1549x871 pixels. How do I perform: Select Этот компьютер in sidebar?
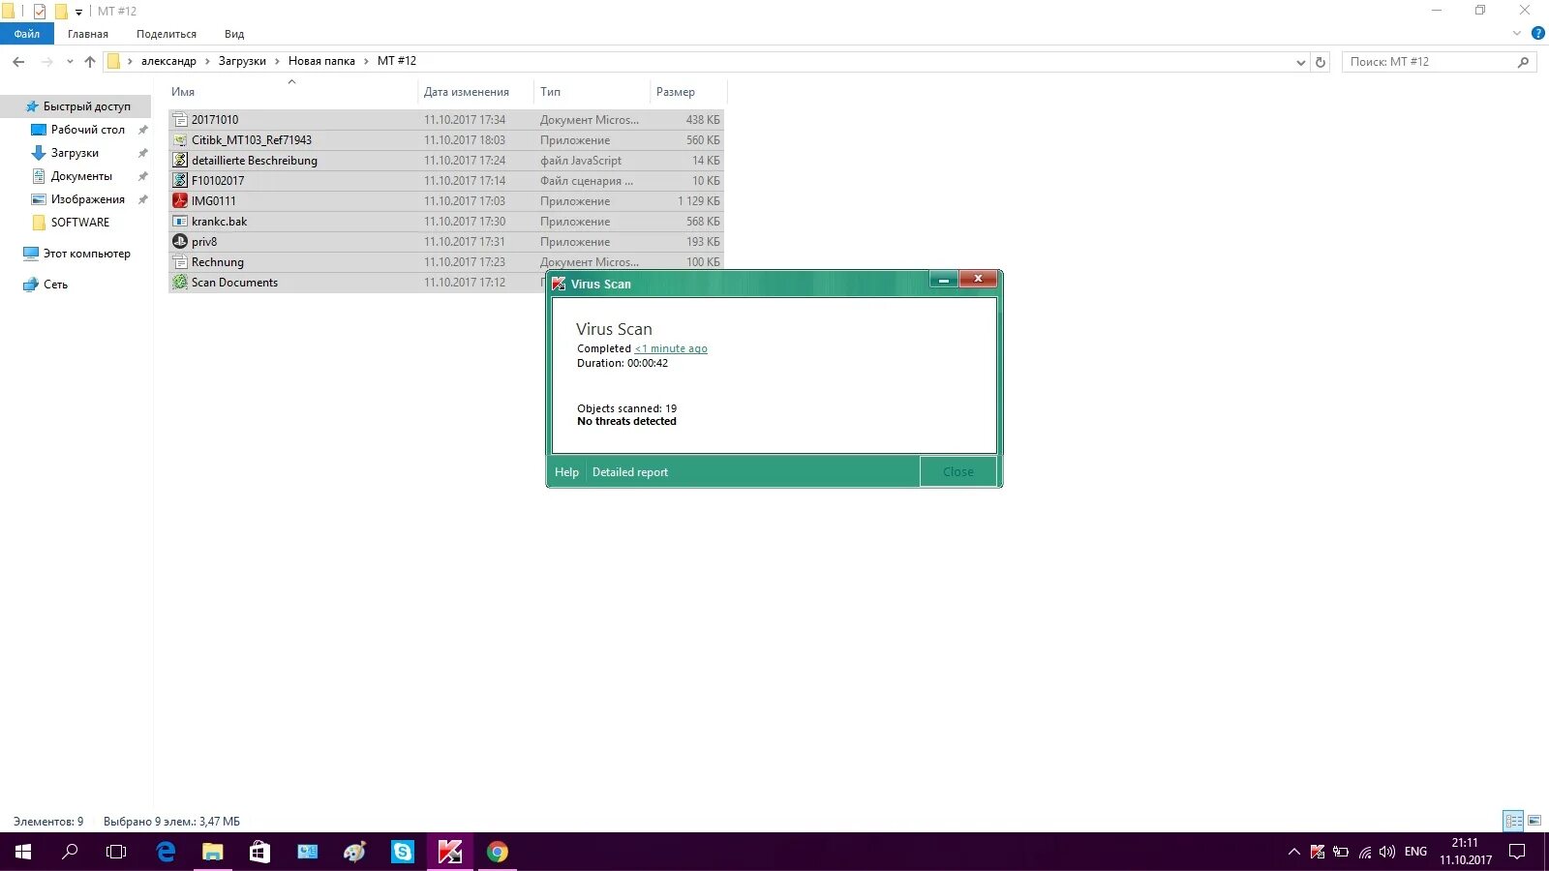(x=86, y=254)
